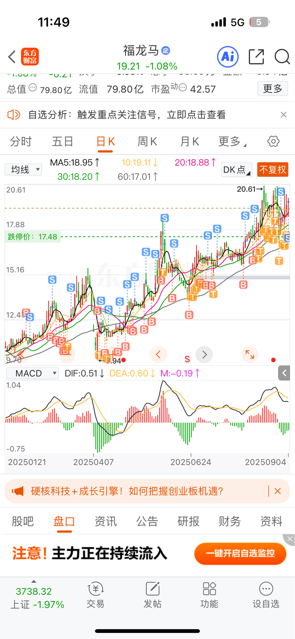This screenshot has height=639, width=295.
Task: Select the 周K chart tab
Action: pyautogui.click(x=147, y=142)
